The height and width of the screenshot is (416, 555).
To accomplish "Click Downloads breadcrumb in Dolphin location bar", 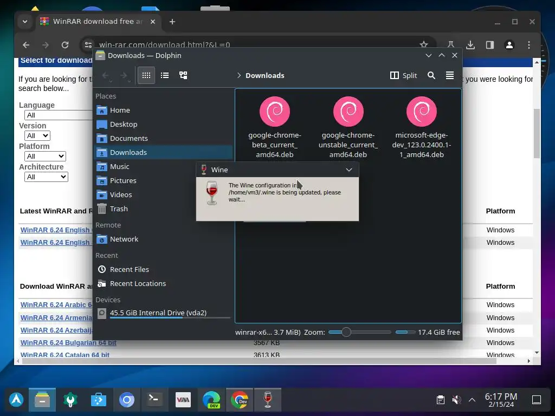I will pyautogui.click(x=264, y=75).
